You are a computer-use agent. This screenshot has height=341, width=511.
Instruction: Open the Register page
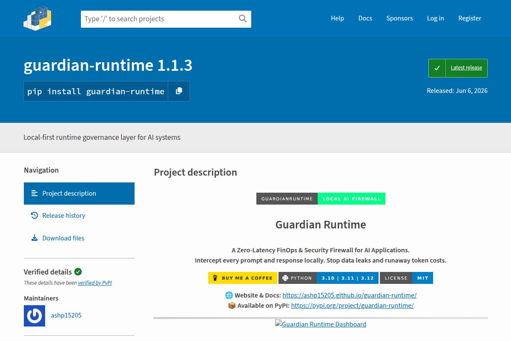[470, 18]
